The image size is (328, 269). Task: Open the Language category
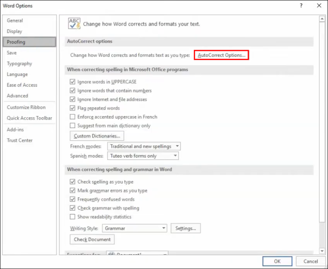(x=17, y=74)
